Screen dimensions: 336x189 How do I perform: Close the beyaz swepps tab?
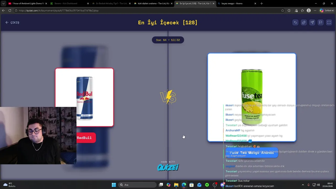pyautogui.click(x=255, y=3)
